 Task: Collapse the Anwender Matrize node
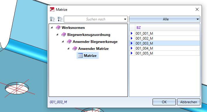pyautogui.click(x=68, y=48)
